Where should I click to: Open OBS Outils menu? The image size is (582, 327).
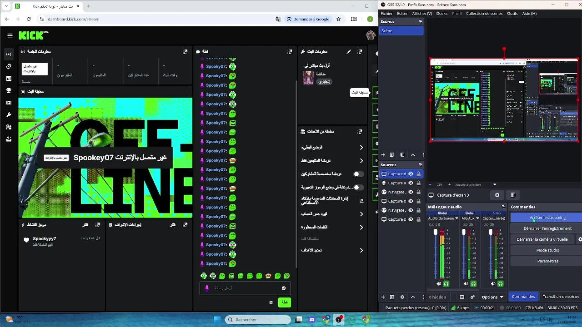coord(512,14)
